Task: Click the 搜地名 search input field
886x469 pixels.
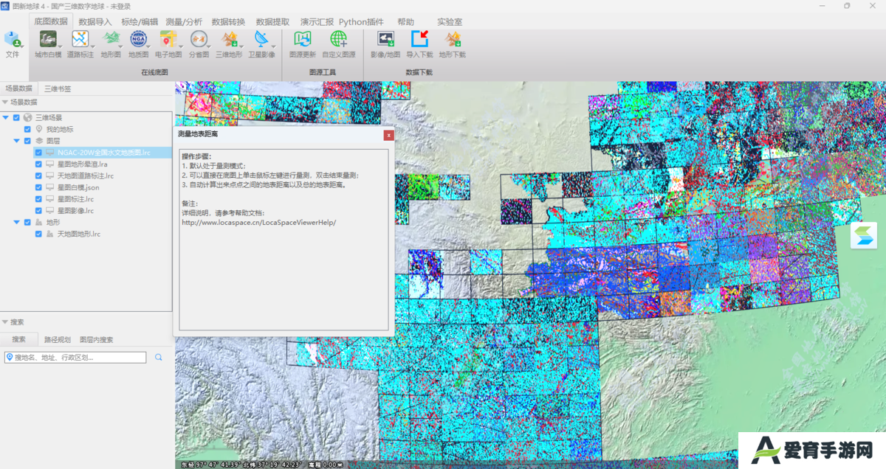Action: (x=75, y=358)
